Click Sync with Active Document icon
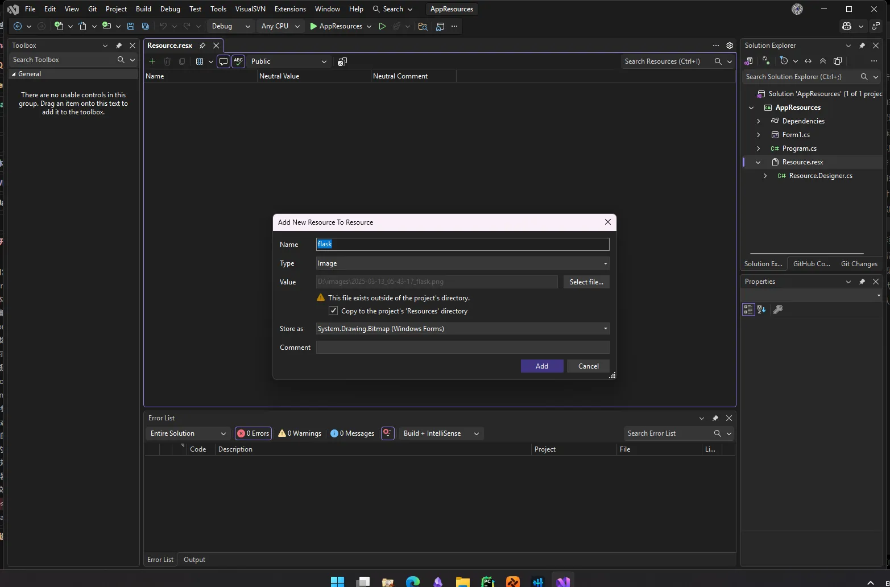Screen dimensions: 890x587 coord(808,61)
